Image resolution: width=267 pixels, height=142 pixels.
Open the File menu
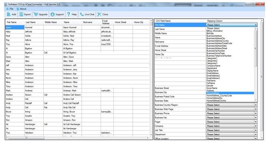tap(10, 9)
